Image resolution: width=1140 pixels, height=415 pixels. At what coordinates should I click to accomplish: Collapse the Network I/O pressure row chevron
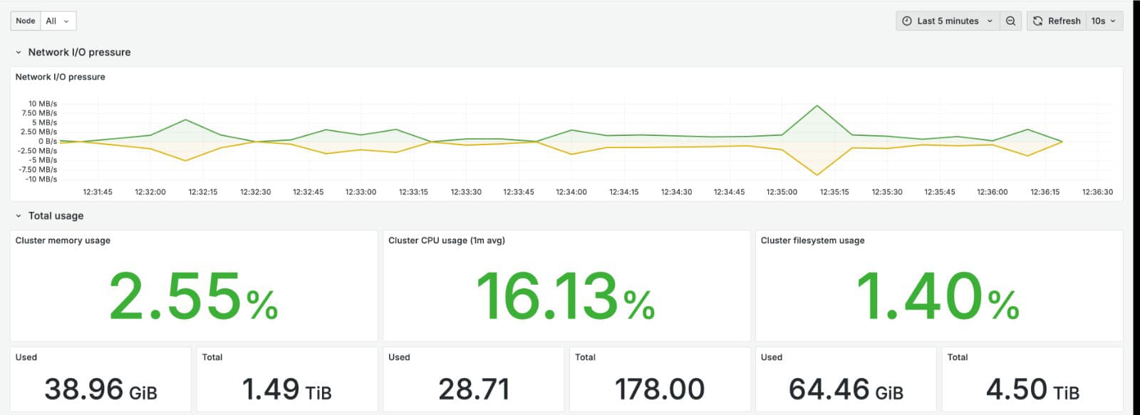click(19, 53)
